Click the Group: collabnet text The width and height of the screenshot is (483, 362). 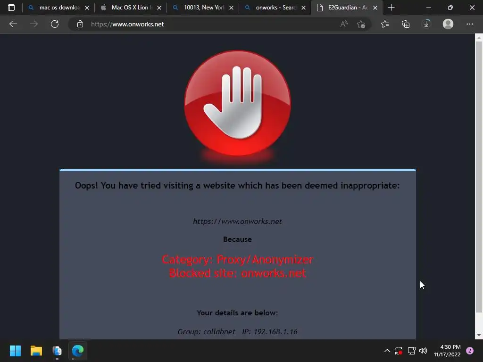[206, 331]
